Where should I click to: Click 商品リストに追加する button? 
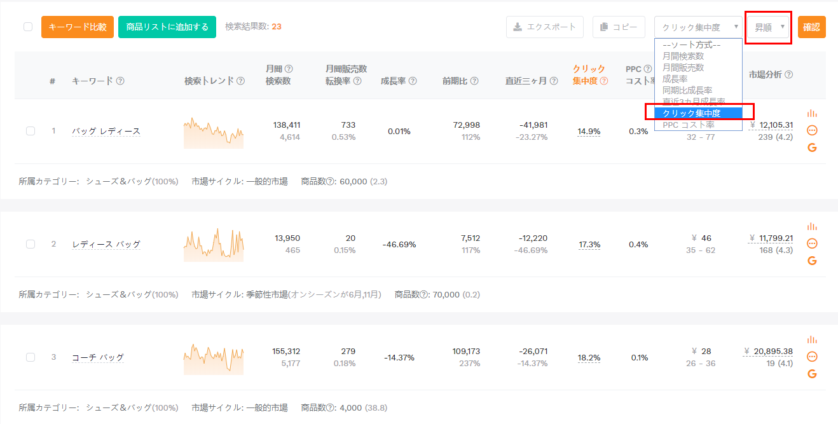[x=167, y=27]
